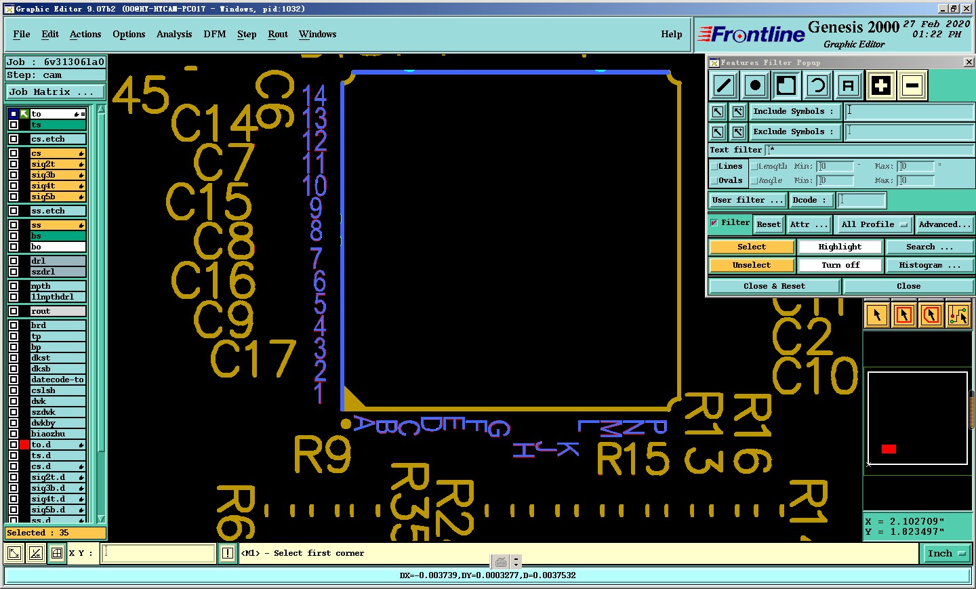
Task: Choose the net select tool icon
Action: click(958, 315)
